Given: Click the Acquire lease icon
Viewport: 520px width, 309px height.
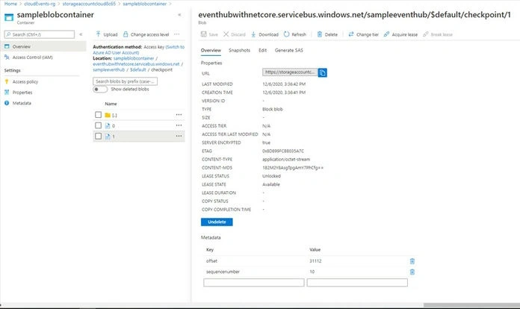Looking at the screenshot, I should (386, 34).
